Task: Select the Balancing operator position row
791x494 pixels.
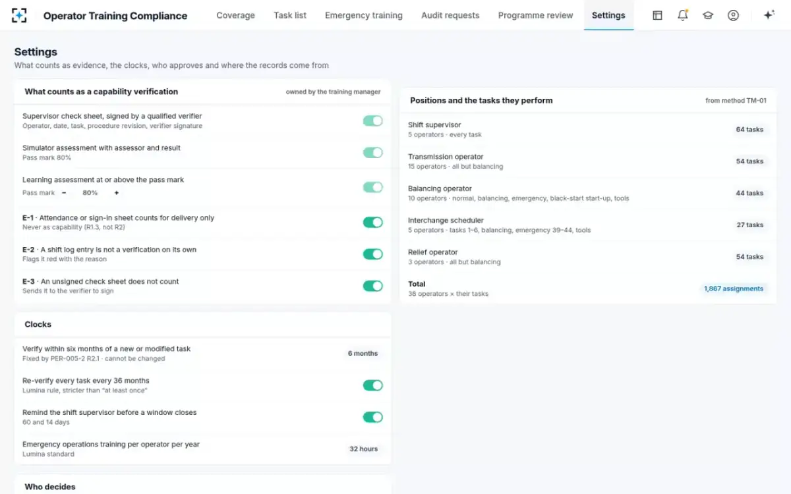Action: tap(588, 193)
